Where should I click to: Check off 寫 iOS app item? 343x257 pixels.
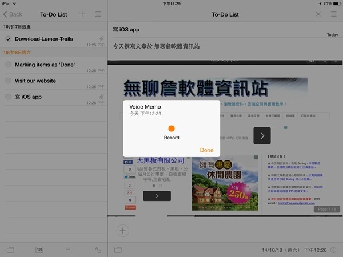[x=8, y=97]
